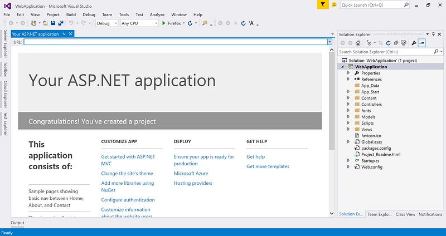Image resolution: width=446 pixels, height=236 pixels.
Task: Click the web browser refresh icon in toolbar
Action: (243, 23)
